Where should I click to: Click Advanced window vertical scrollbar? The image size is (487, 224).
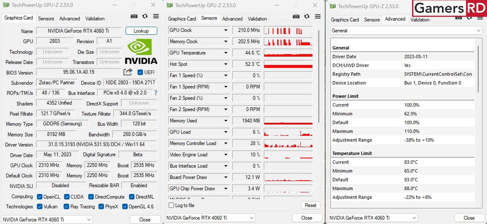pos(478,69)
